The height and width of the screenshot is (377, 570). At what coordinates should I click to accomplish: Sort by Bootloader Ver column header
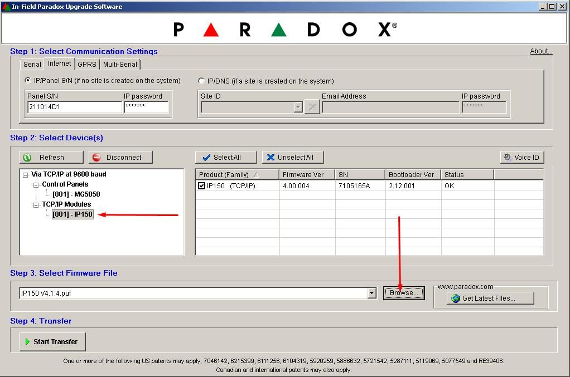413,174
